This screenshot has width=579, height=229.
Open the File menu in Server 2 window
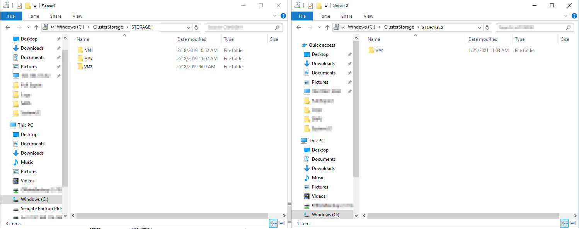click(302, 16)
